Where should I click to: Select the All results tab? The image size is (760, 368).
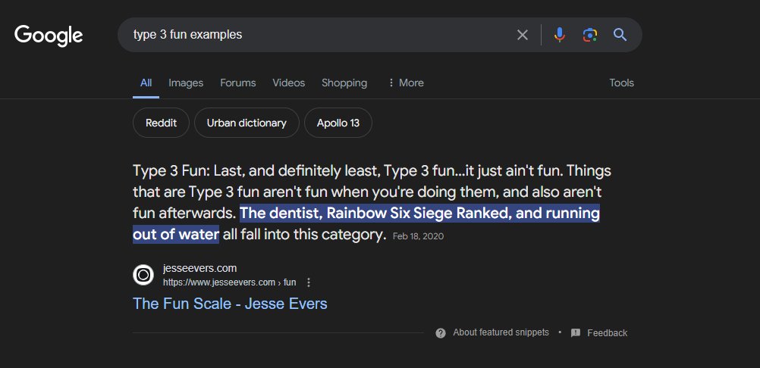pos(146,83)
